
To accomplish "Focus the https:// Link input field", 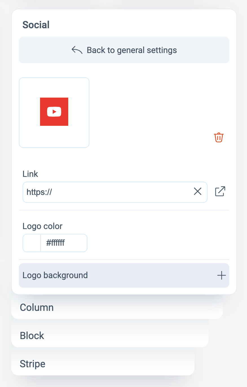I will pyautogui.click(x=107, y=192).
